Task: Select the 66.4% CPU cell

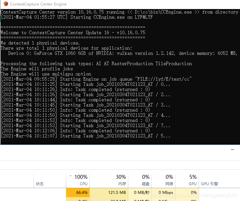Action: (x=78, y=192)
